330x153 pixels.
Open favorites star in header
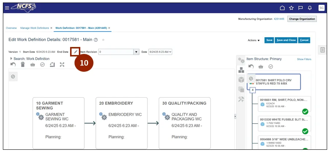(291, 8)
